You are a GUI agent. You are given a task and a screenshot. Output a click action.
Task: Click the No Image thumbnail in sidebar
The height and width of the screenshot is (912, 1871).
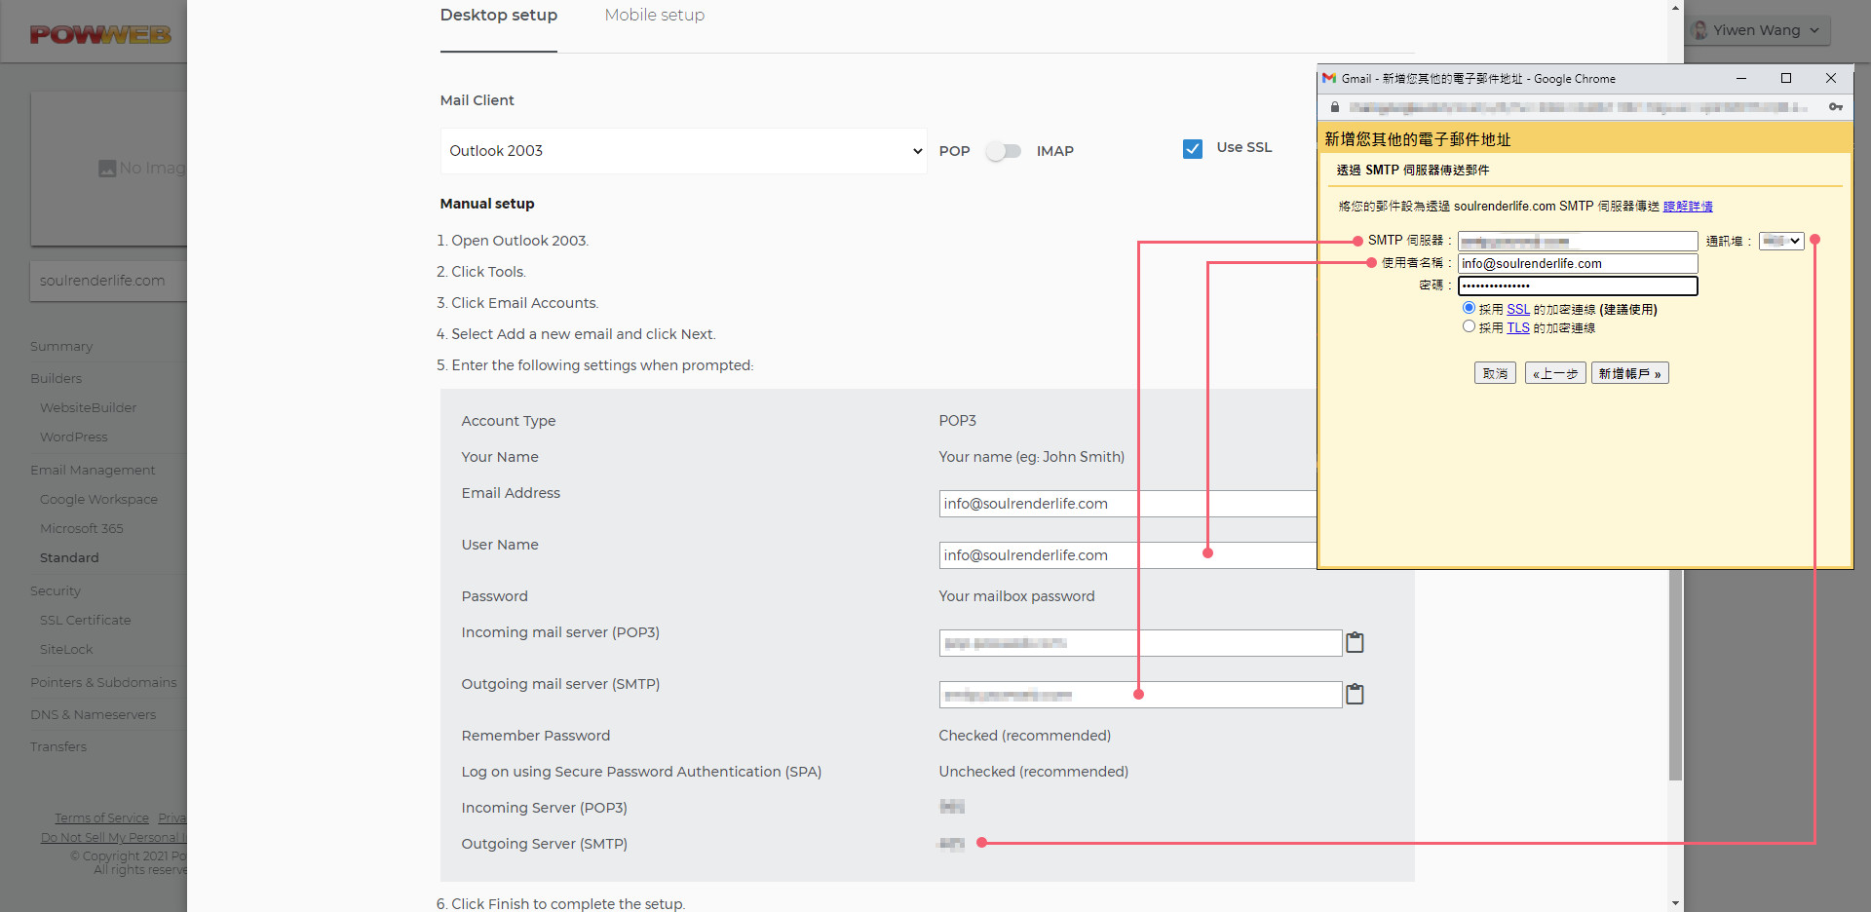coord(108,169)
